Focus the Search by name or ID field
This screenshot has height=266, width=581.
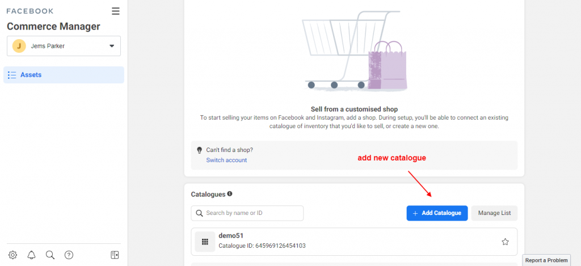pyautogui.click(x=247, y=213)
